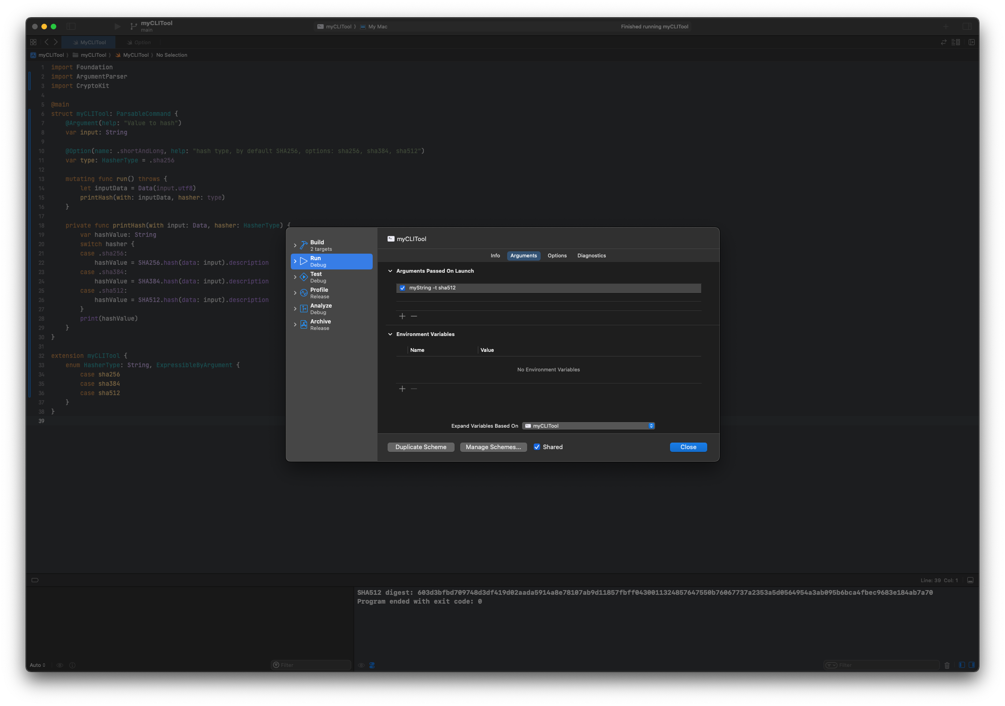This screenshot has height=706, width=1005.
Task: Click the plus under Environment Variables
Action: pyautogui.click(x=402, y=389)
